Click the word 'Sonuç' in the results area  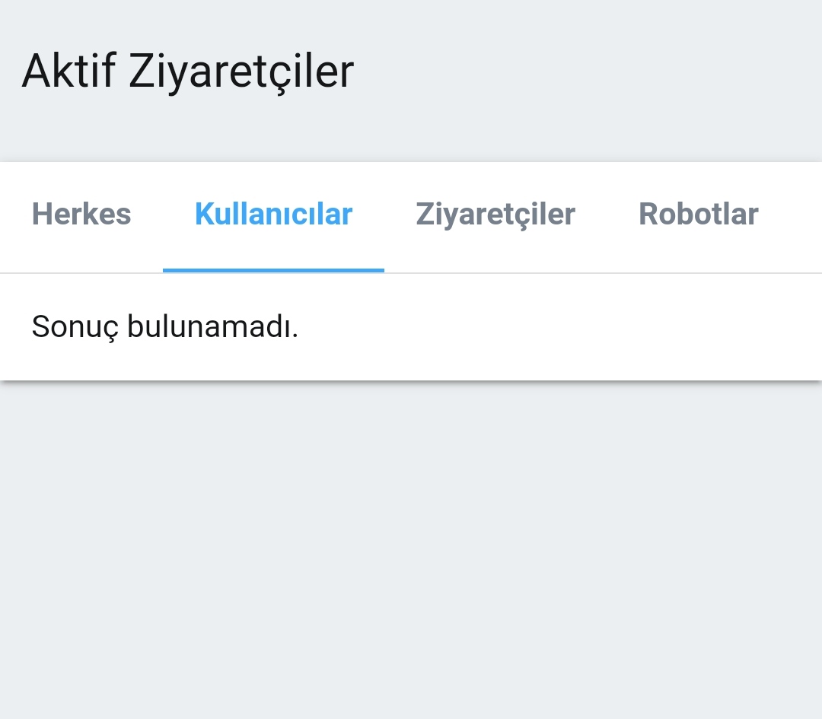(x=75, y=327)
